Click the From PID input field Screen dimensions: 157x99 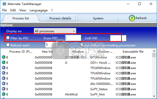73,38
